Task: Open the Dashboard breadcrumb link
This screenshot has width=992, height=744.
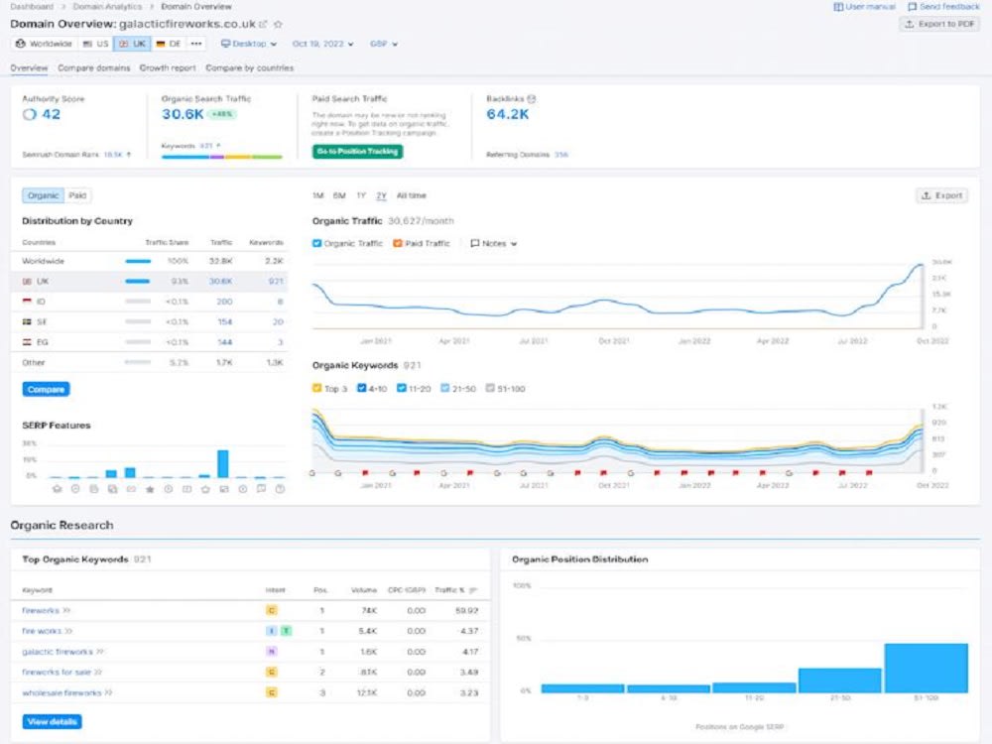Action: 32,6
